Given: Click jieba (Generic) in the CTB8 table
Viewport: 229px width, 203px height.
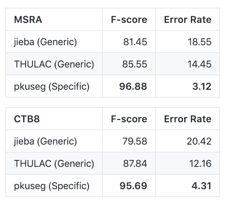Looking at the screenshot, I should point(45,141).
